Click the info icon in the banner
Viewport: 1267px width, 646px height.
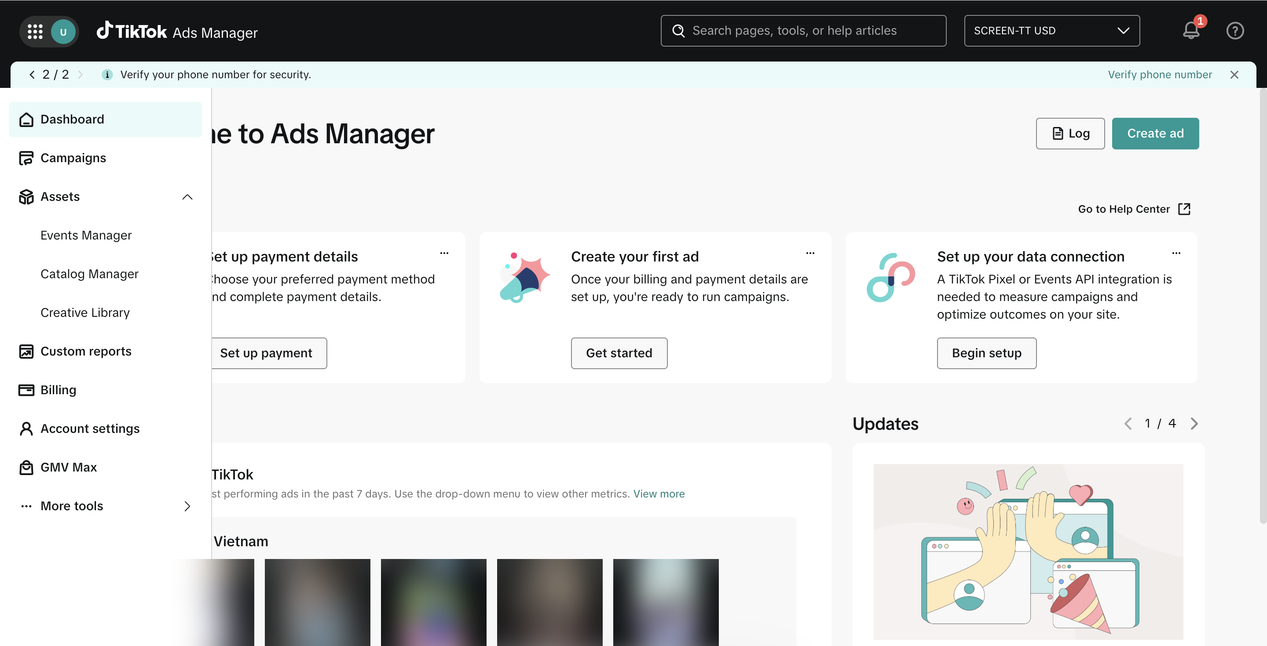pyautogui.click(x=107, y=75)
